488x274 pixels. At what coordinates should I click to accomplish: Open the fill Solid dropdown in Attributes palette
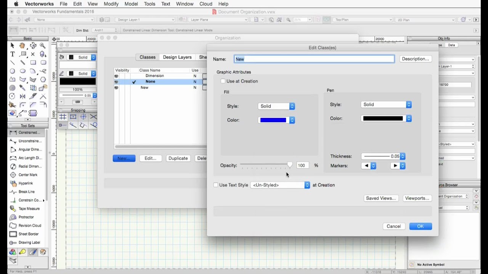[82, 57]
